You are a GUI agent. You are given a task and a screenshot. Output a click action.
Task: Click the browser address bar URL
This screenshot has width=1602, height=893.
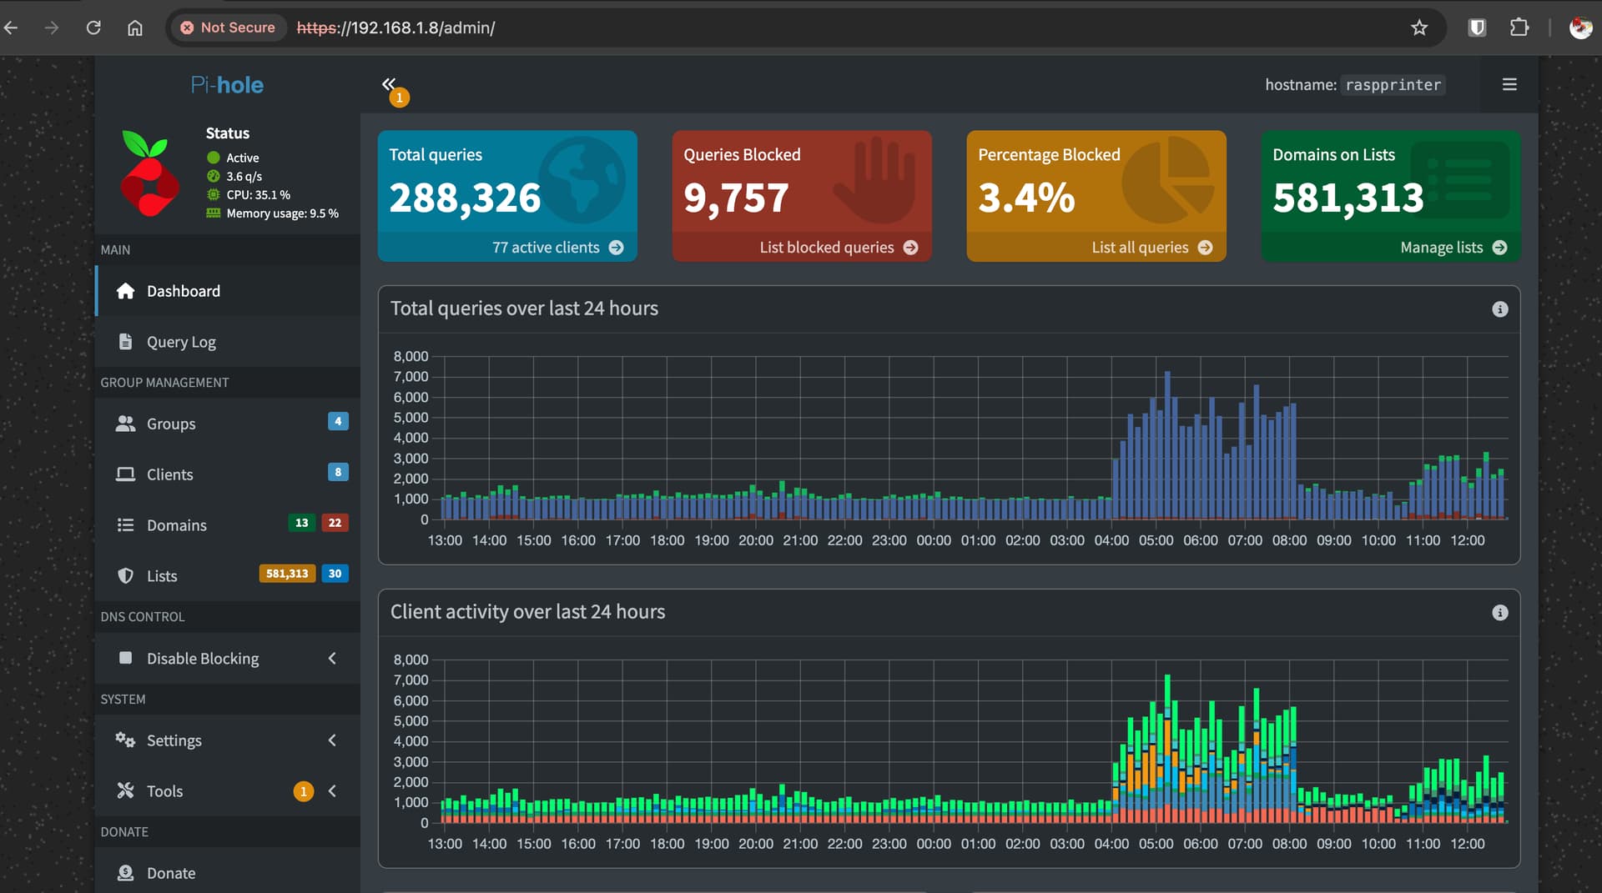[x=395, y=28]
